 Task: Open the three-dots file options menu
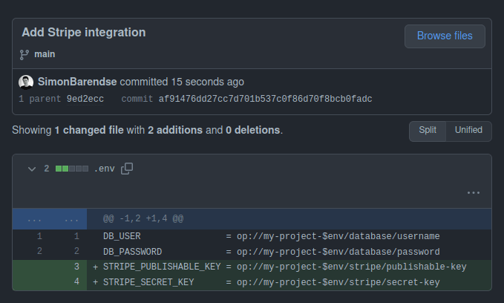click(x=473, y=192)
